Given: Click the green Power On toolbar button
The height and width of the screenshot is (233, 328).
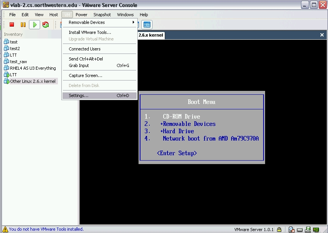Looking at the screenshot, I should [x=34, y=25].
